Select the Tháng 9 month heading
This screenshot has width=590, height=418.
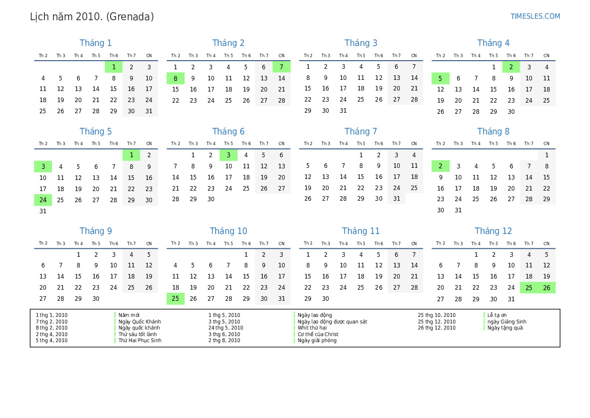pos(95,230)
